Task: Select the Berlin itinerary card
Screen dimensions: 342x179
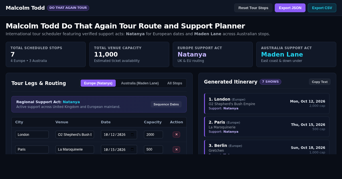Action: (267, 147)
